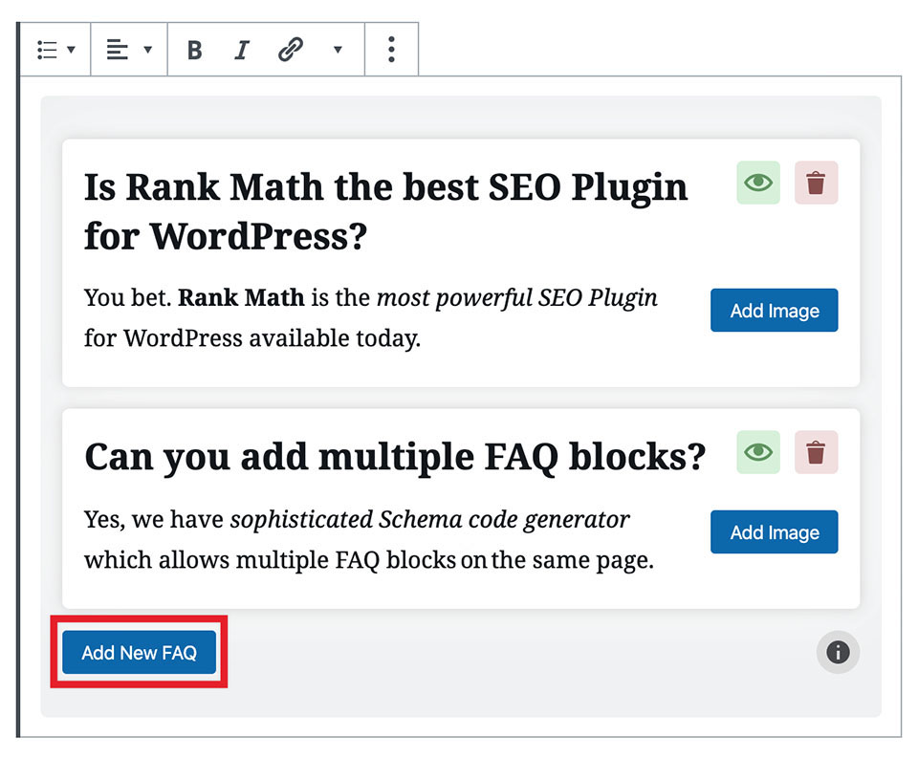This screenshot has height=758, width=918.
Task: Open the block type dropdown arrow
Action: click(x=72, y=50)
